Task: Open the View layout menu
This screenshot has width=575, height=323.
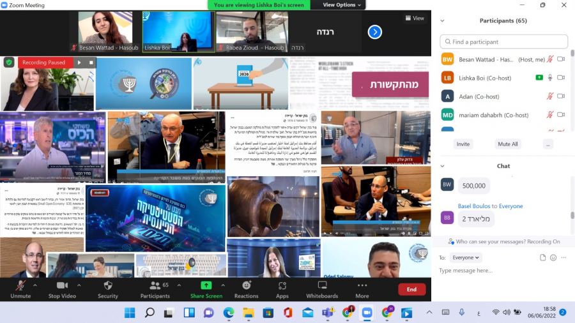Action: 415,18
